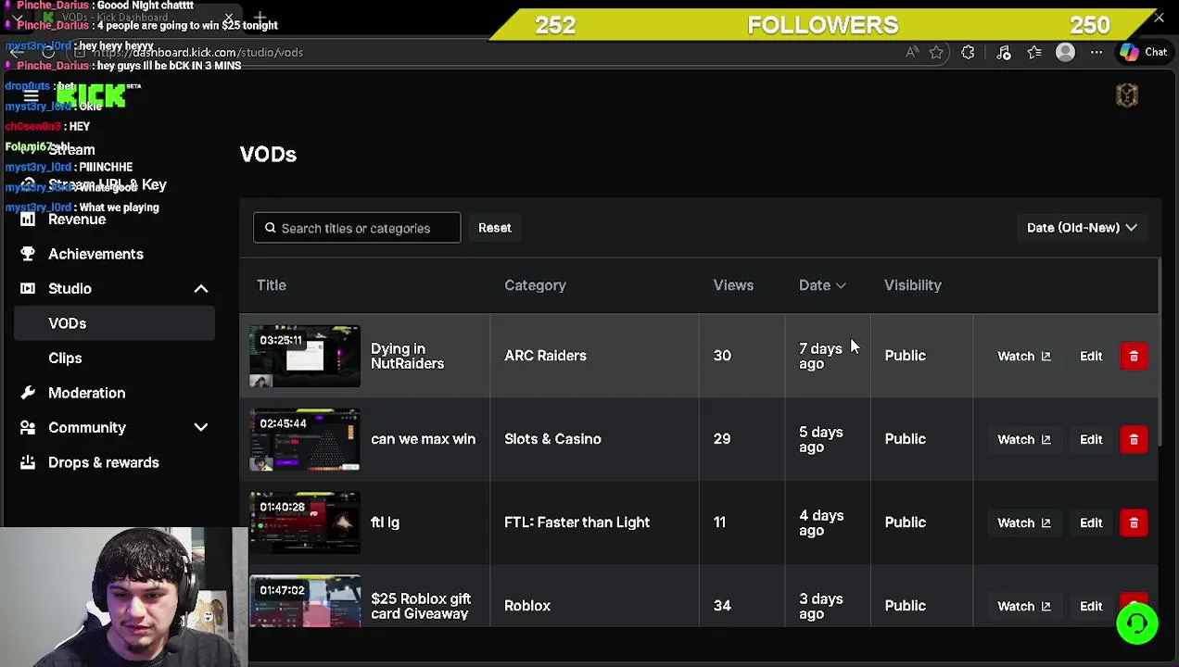The width and height of the screenshot is (1179, 667).
Task: Sort by the Date column header
Action: (x=822, y=285)
